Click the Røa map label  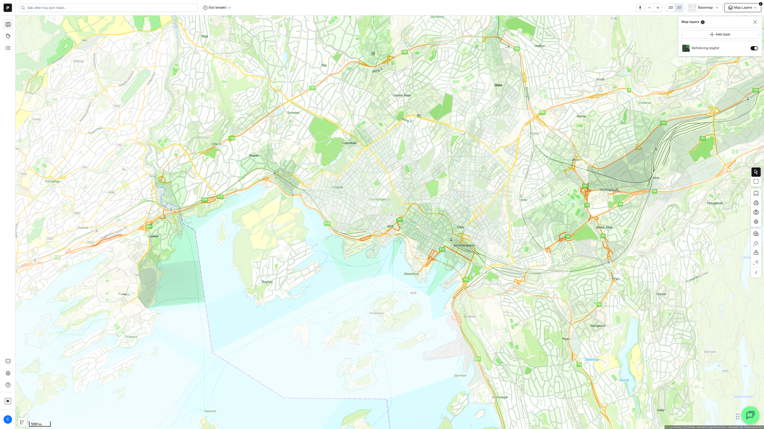(x=205, y=36)
